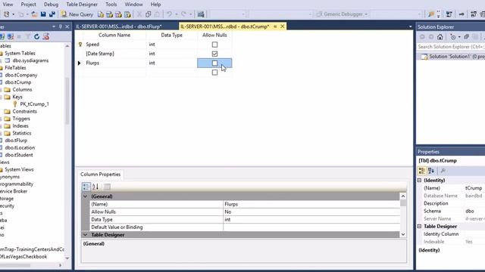Click the Copy icon in the toolbar
Screen dimensions: 485x272
coord(149,14)
